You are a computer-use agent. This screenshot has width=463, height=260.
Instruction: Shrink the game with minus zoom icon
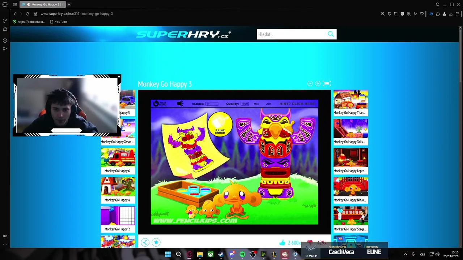(x=310, y=83)
